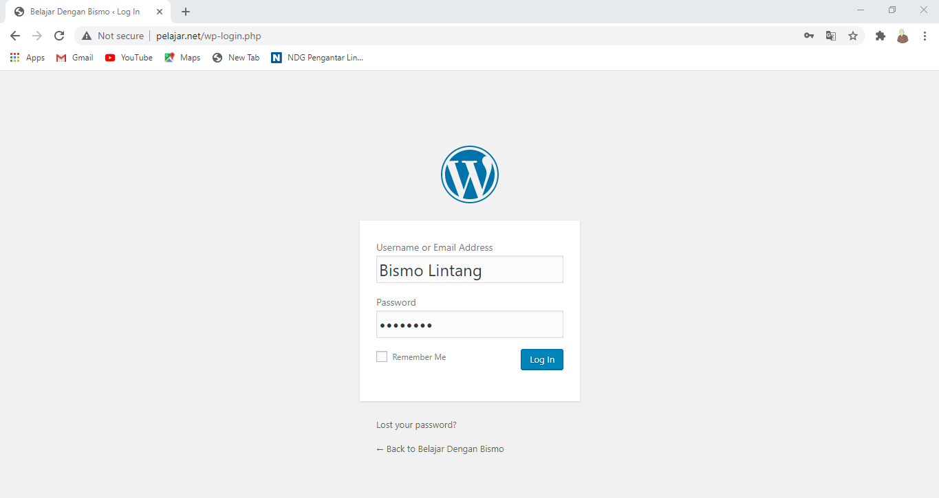The image size is (939, 498).
Task: Open the Extensions puzzle icon
Action: coord(881,36)
